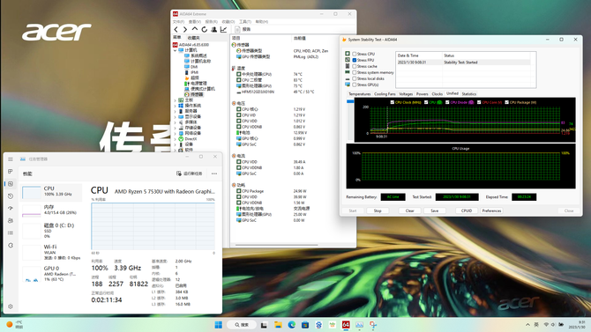Go forward in AIDA64 toolbar
The width and height of the screenshot is (591, 332).
pyautogui.click(x=185, y=29)
